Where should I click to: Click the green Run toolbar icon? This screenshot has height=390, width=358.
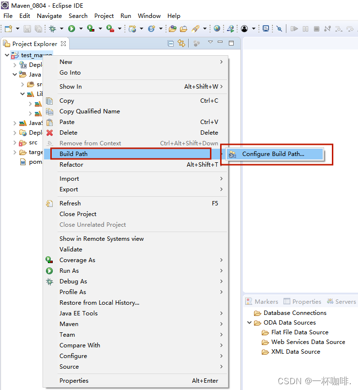[72, 29]
